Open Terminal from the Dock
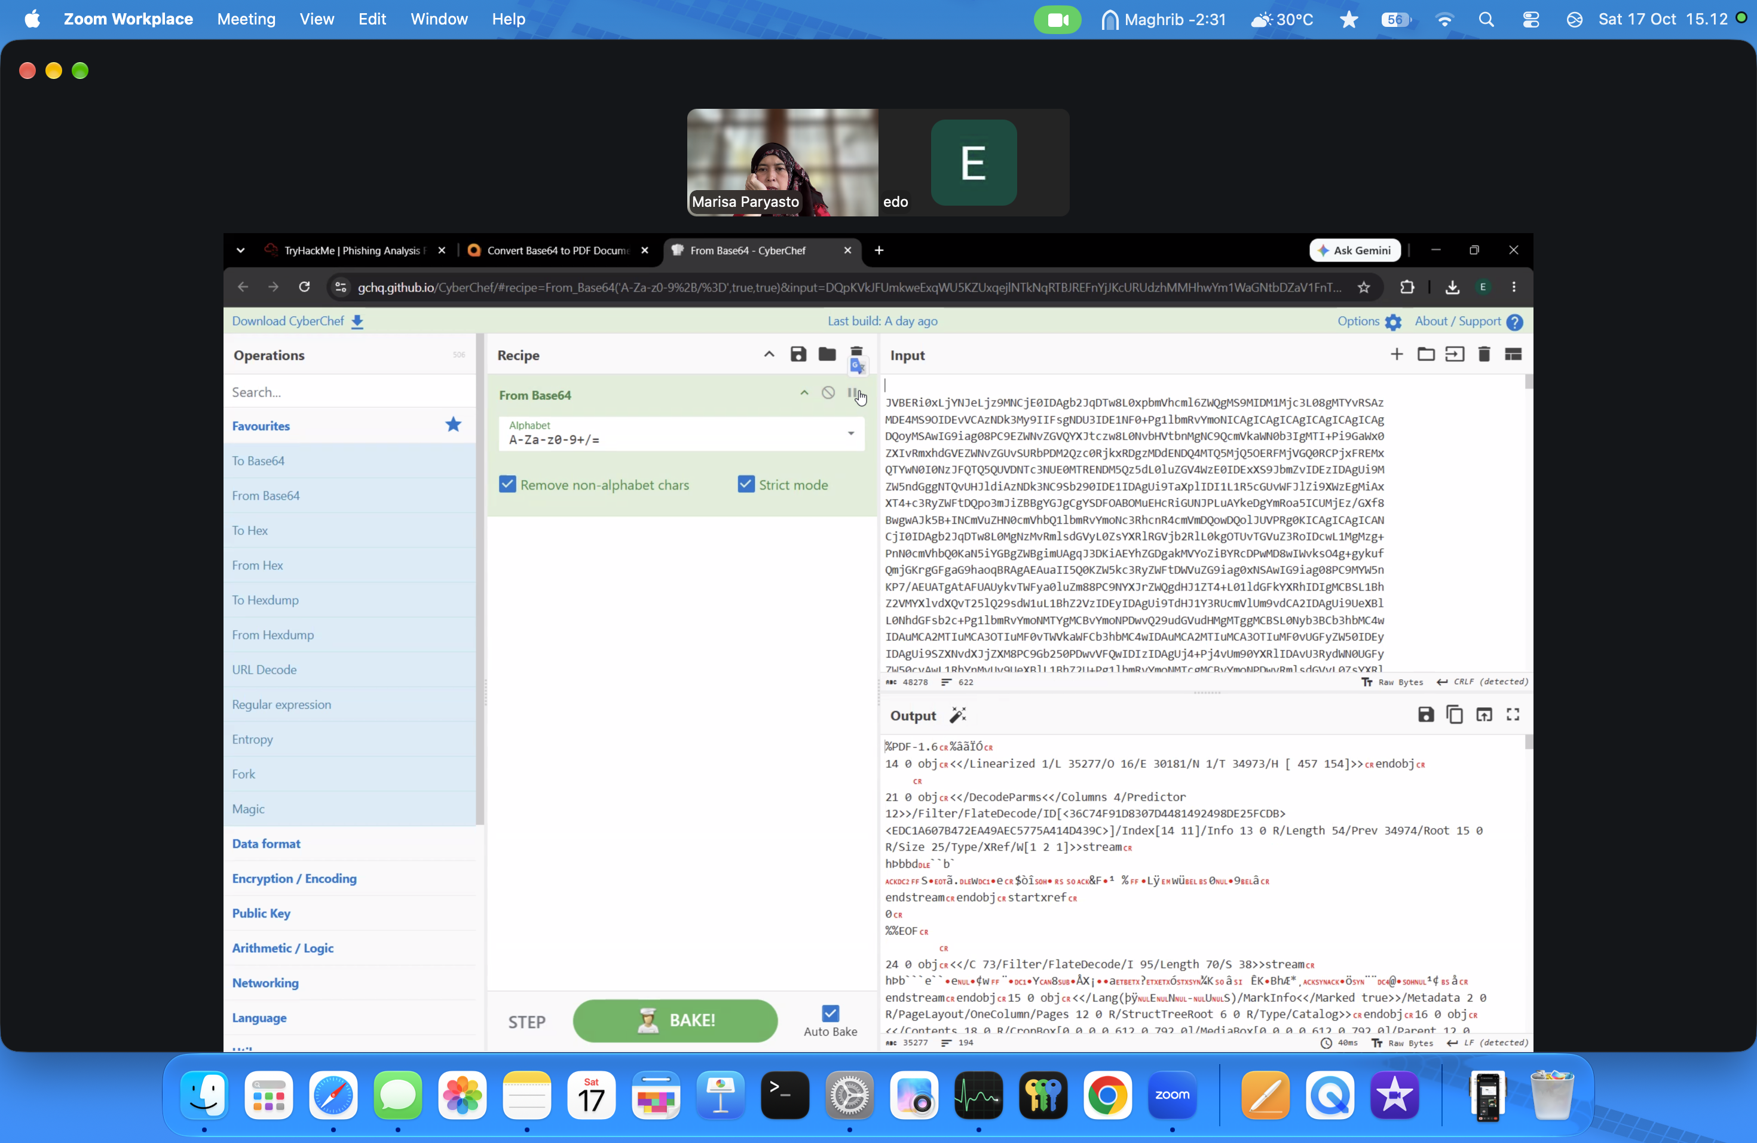The image size is (1757, 1143). pos(785,1095)
